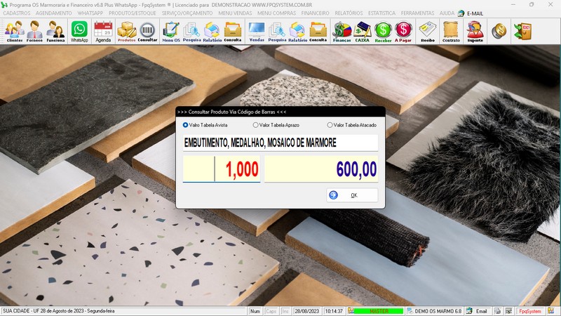Image resolution: width=561 pixels, height=316 pixels.
Task: Open the Vendas monitor icon
Action: click(257, 31)
